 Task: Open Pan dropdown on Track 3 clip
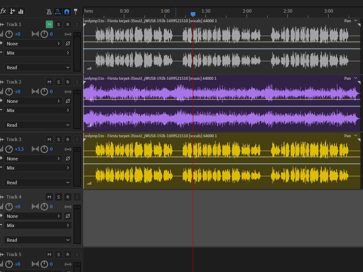351,136
